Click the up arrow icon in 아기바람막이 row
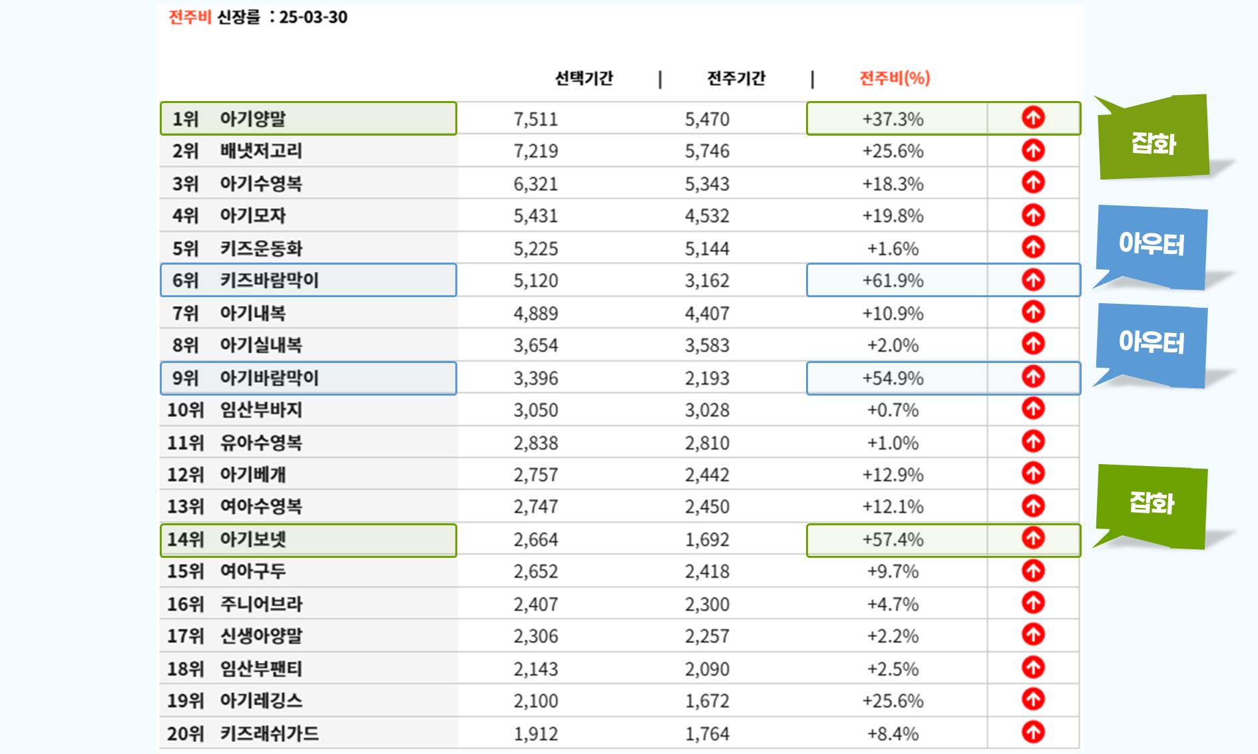 point(1032,377)
